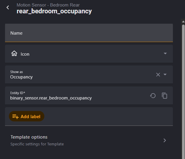Image resolution: width=185 pixels, height=159 pixels.
Task: Reset the Entity ID to default
Action: (153, 96)
